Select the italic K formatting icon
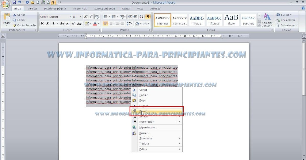306x160 pixels. tap(47, 23)
